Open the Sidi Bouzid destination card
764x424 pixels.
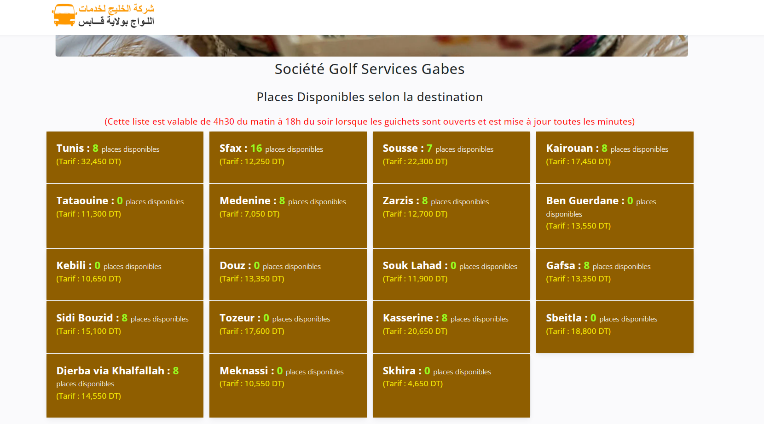point(125,327)
